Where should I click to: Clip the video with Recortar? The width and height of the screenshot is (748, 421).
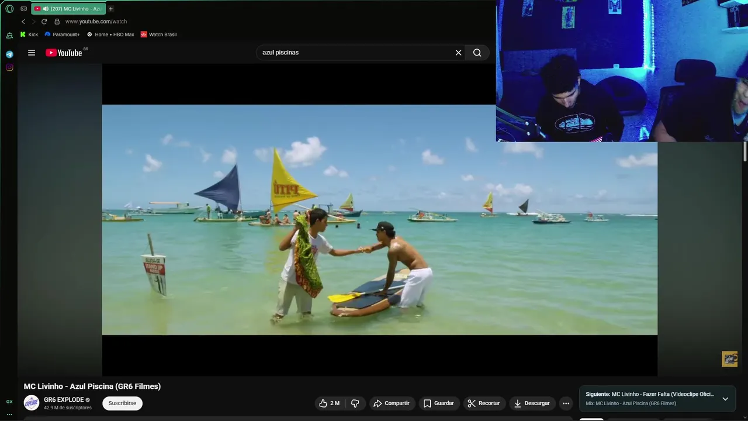point(484,403)
